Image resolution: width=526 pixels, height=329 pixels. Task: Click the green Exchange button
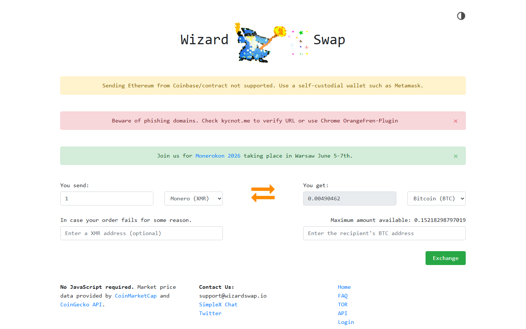pos(446,258)
